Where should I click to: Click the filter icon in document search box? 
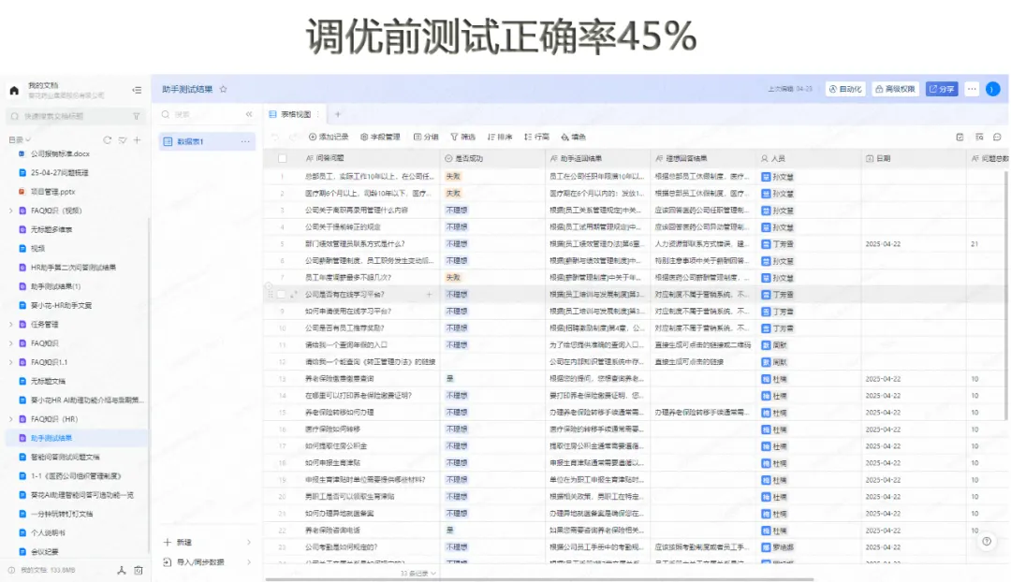136,116
